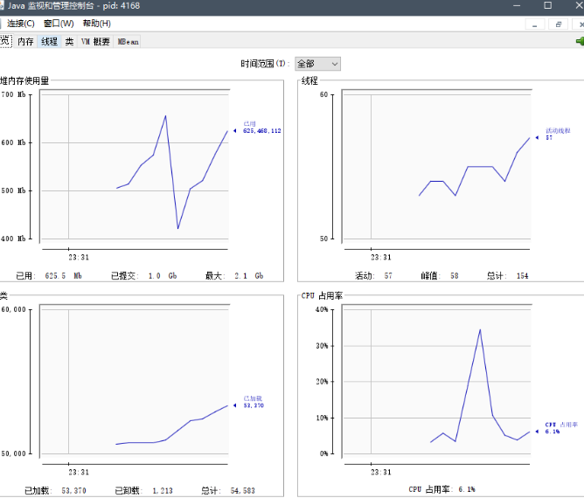
Task: Click the CPU usage chart
Action: pyautogui.click(x=437, y=381)
